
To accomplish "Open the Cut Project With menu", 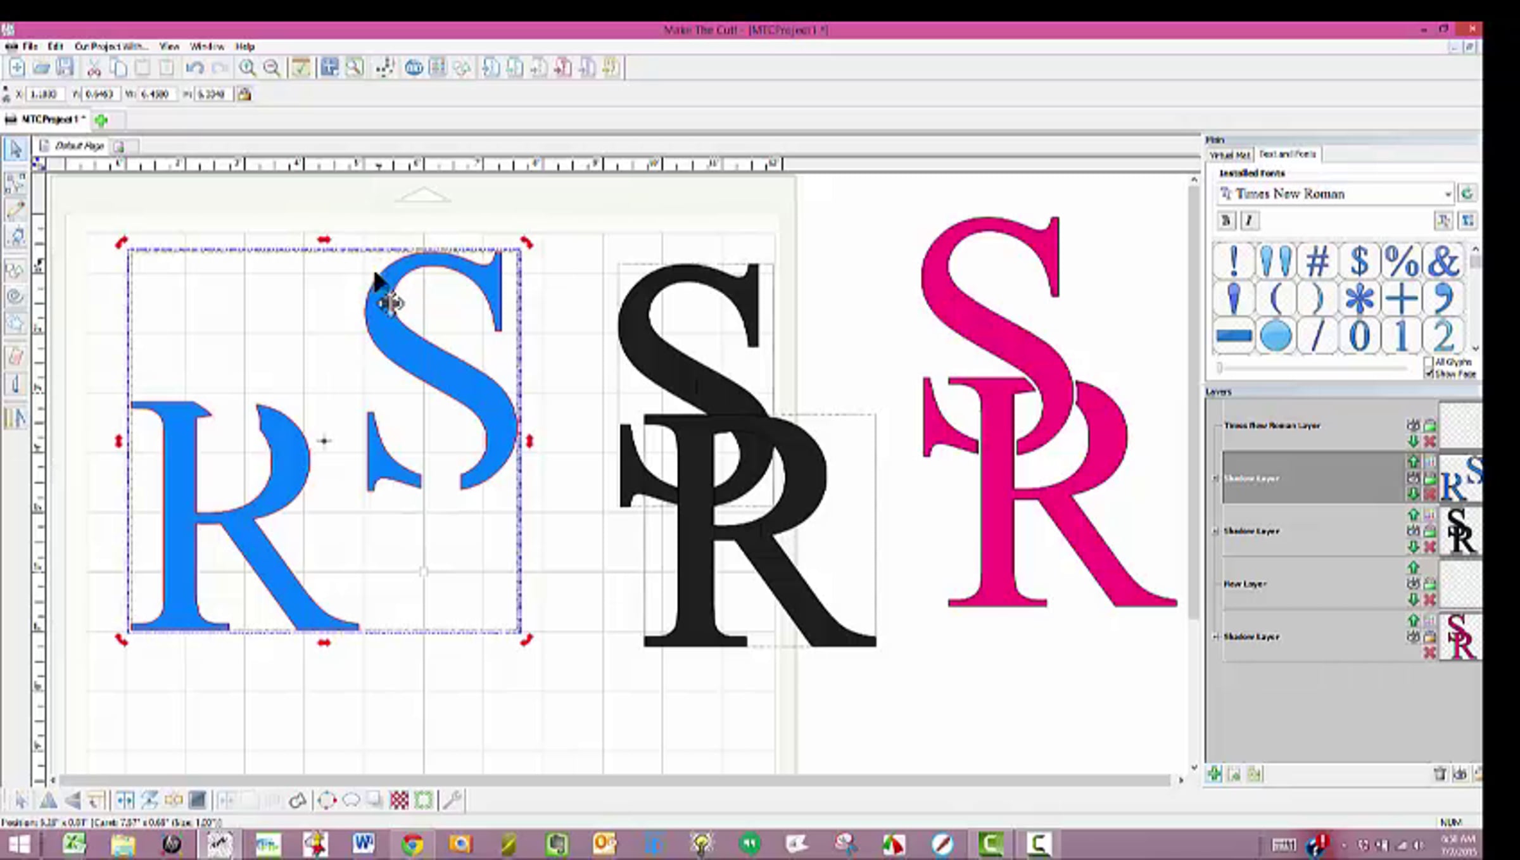I will point(111,46).
